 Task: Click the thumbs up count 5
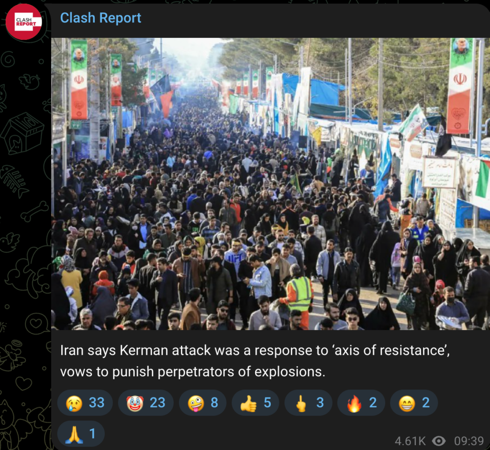point(267,403)
